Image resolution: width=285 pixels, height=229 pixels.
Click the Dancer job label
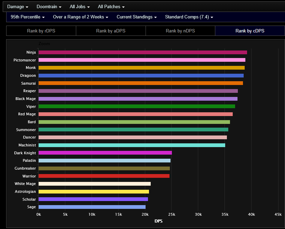[29, 137]
